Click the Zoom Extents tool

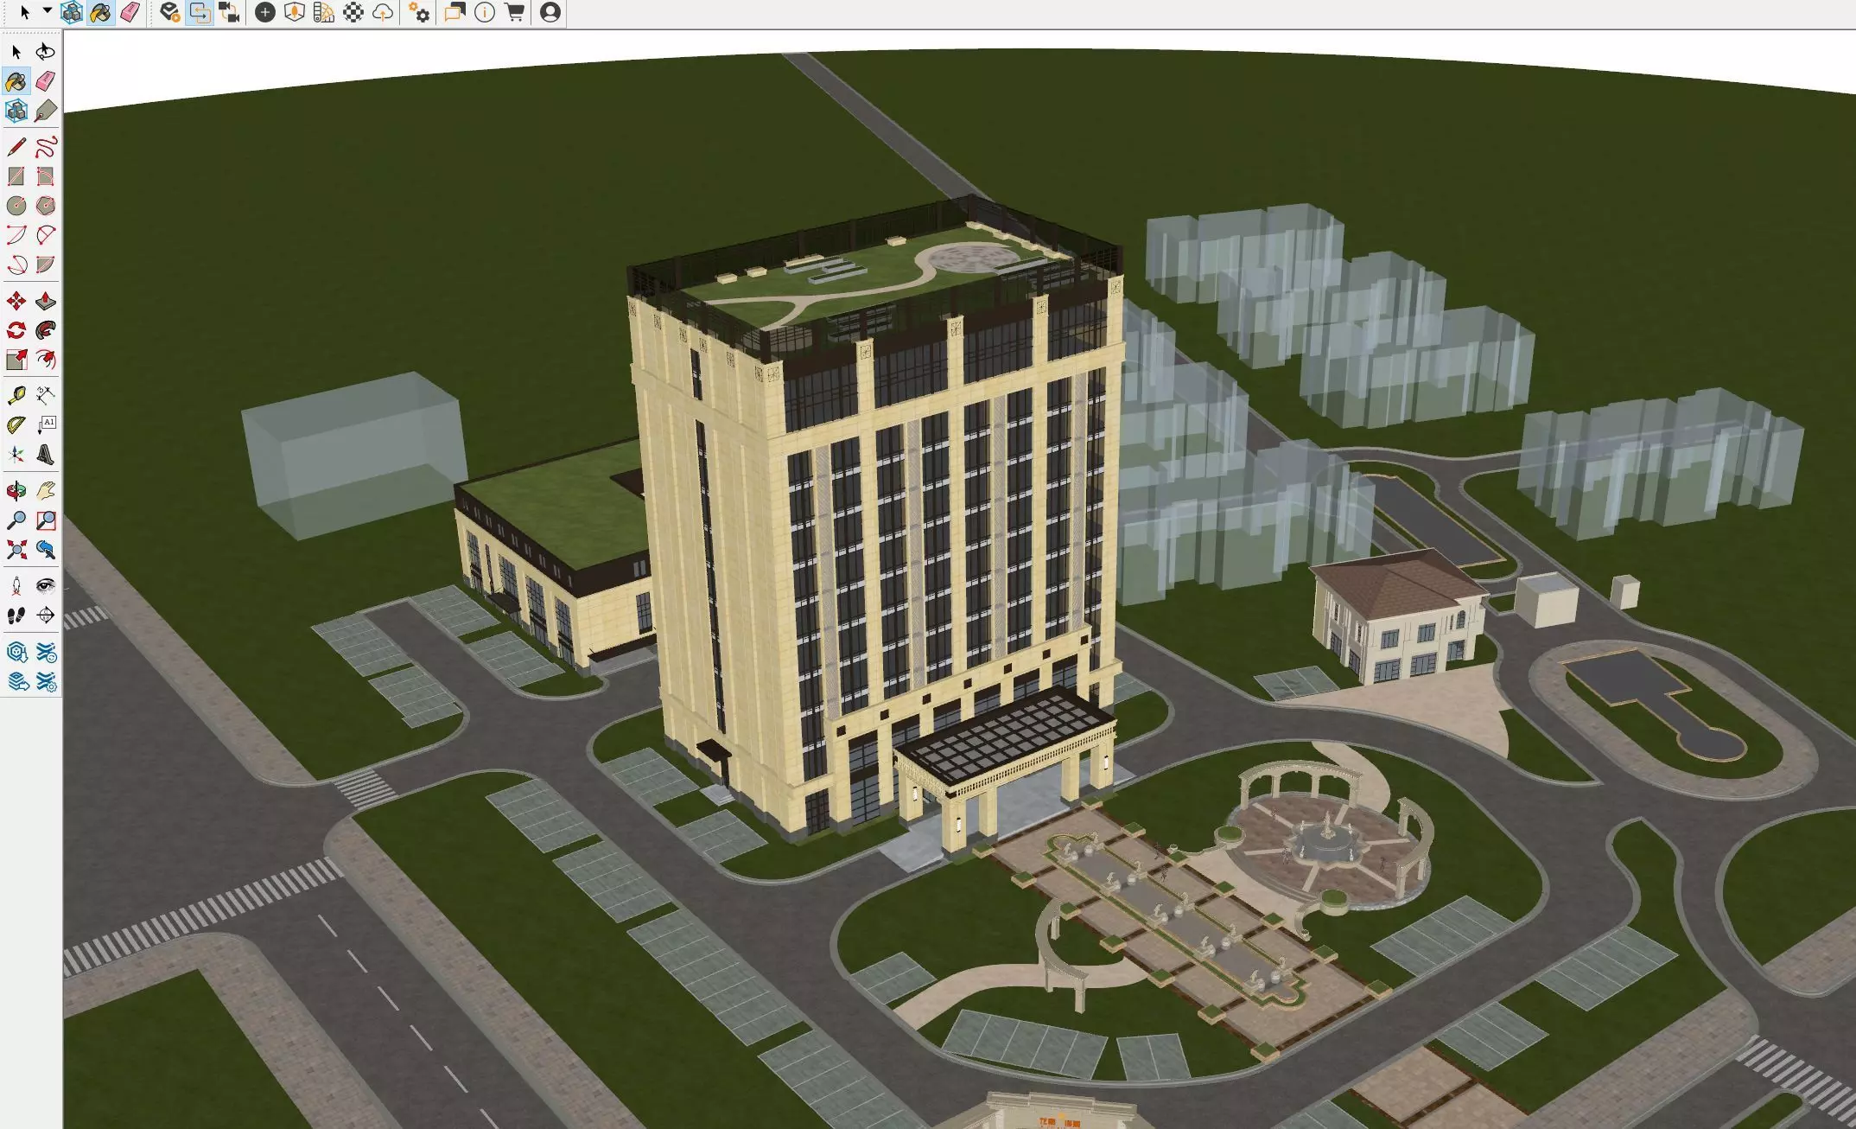coord(16,550)
